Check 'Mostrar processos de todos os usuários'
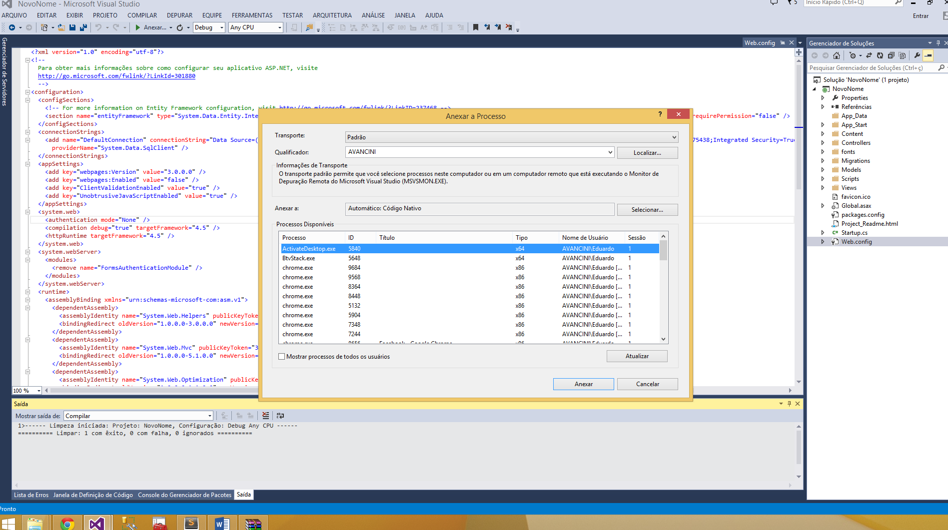Screen dimensions: 948x530 click(282, 357)
